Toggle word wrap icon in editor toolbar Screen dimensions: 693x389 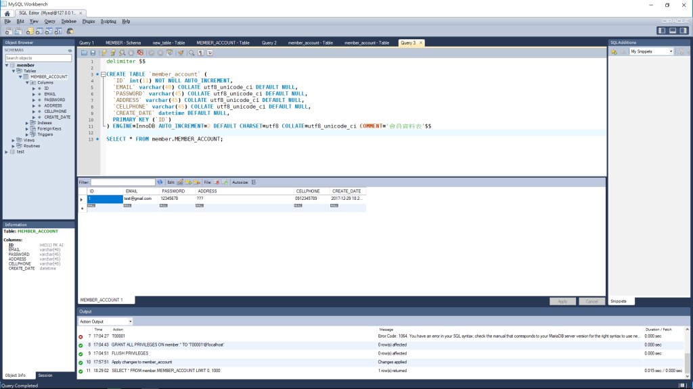click(210, 53)
